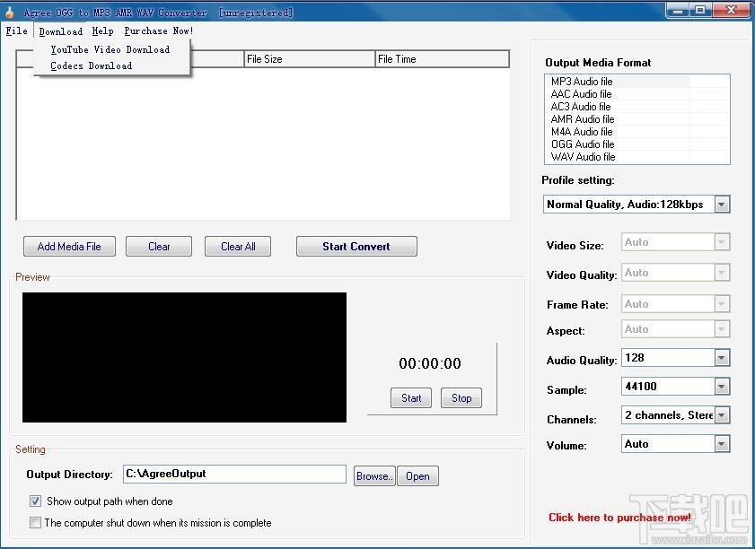Viewport: 755px width, 549px height.
Task: Click the disabled Frame Rate dropdown
Action: pos(676,304)
